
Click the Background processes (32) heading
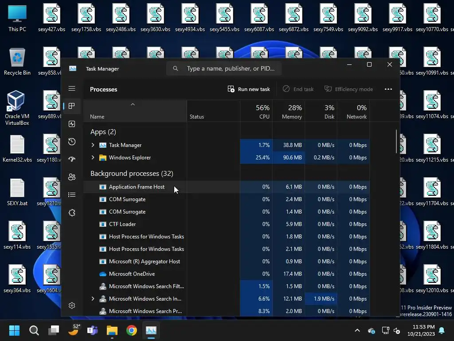pos(132,174)
